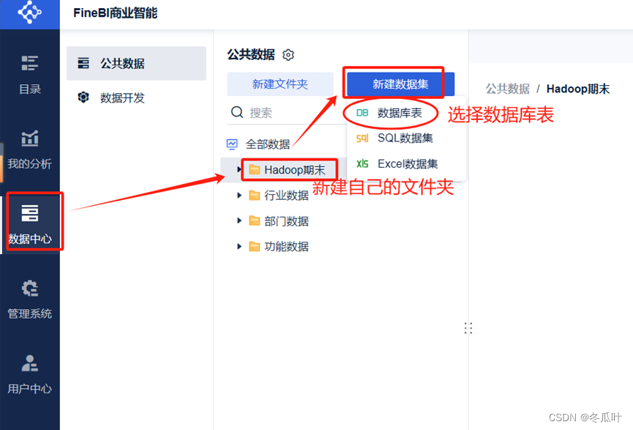Select the 数据中心 sidebar icon
The width and height of the screenshot is (633, 430).
(30, 213)
